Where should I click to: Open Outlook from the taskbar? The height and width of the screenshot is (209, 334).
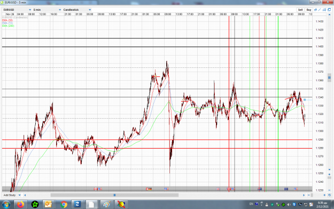coord(48,205)
